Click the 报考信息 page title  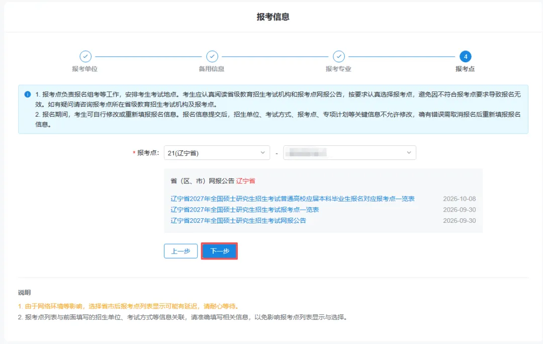tap(273, 17)
